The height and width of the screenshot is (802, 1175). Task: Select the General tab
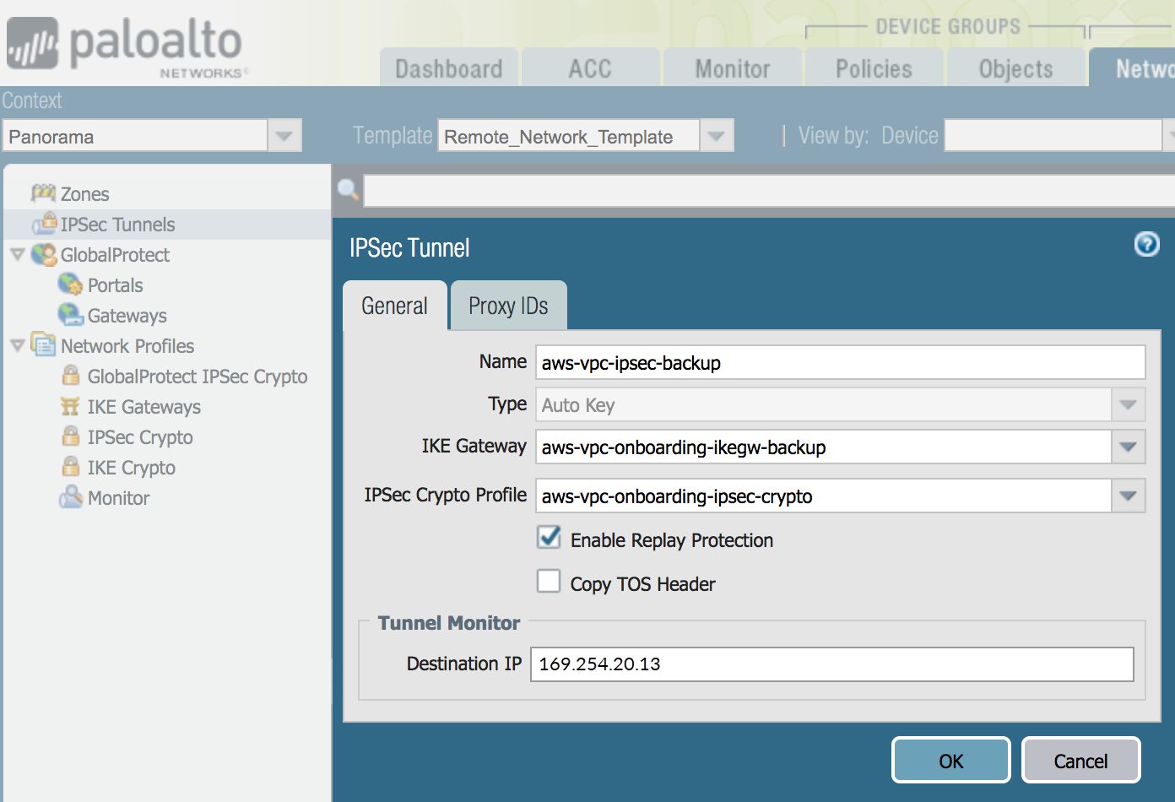tap(394, 306)
